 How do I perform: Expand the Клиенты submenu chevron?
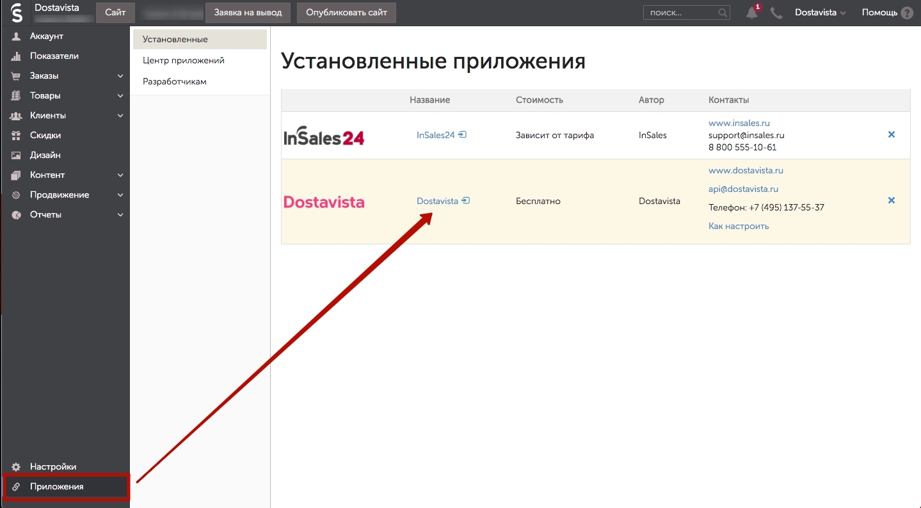click(120, 116)
